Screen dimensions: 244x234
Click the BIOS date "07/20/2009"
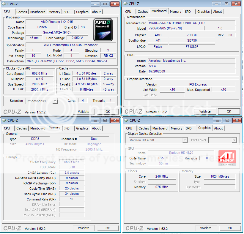(x=192, y=71)
